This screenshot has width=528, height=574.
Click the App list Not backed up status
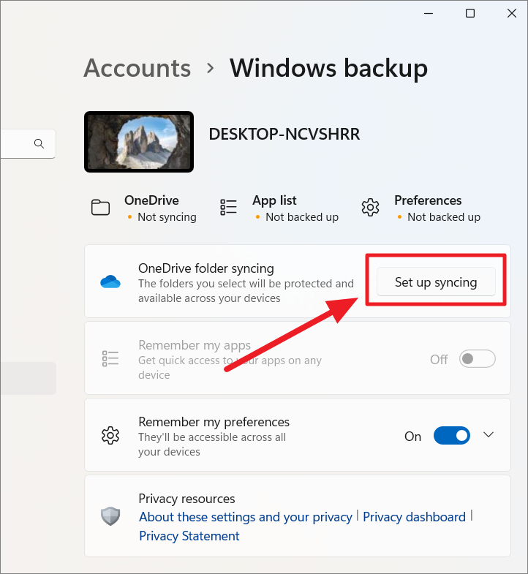(302, 217)
